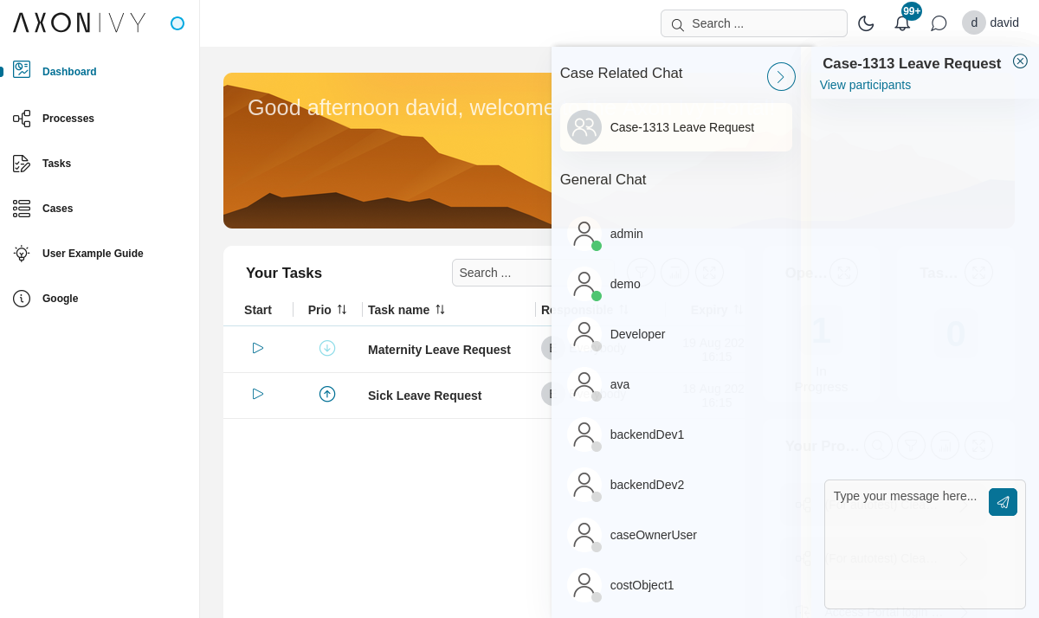This screenshot has width=1039, height=618.
Task: Click the chat bubble icon
Action: coord(939,23)
